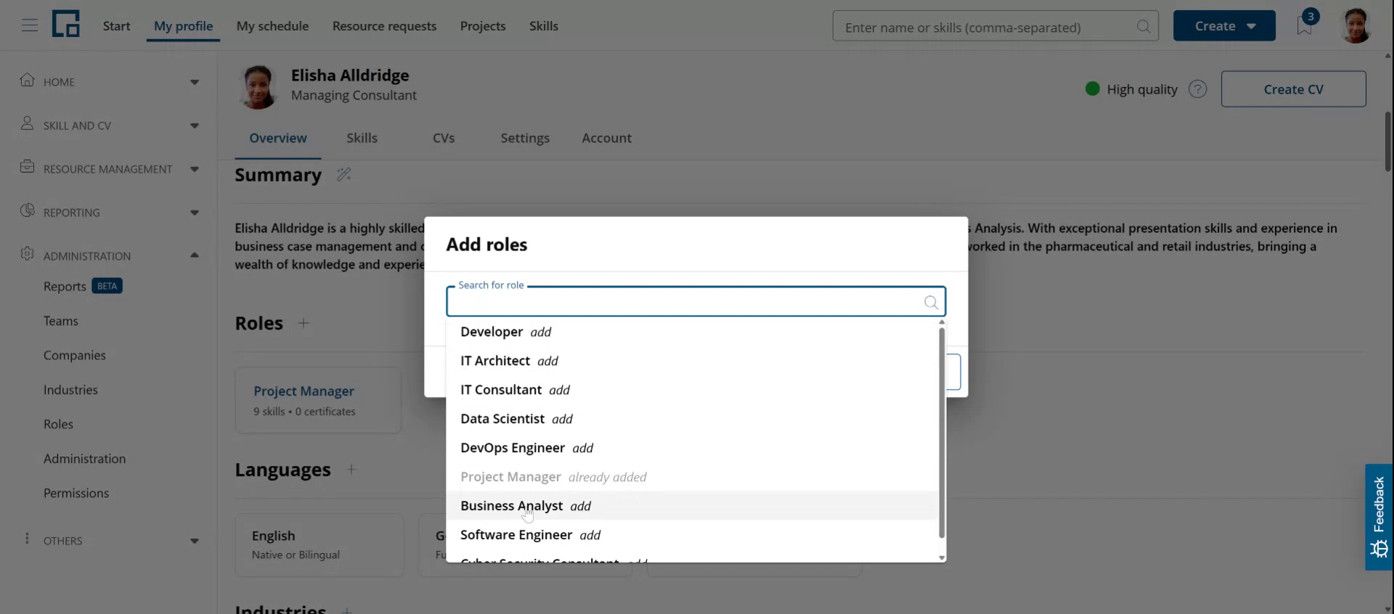Add the Developer role from list
This screenshot has width=1394, height=614.
[x=692, y=332]
